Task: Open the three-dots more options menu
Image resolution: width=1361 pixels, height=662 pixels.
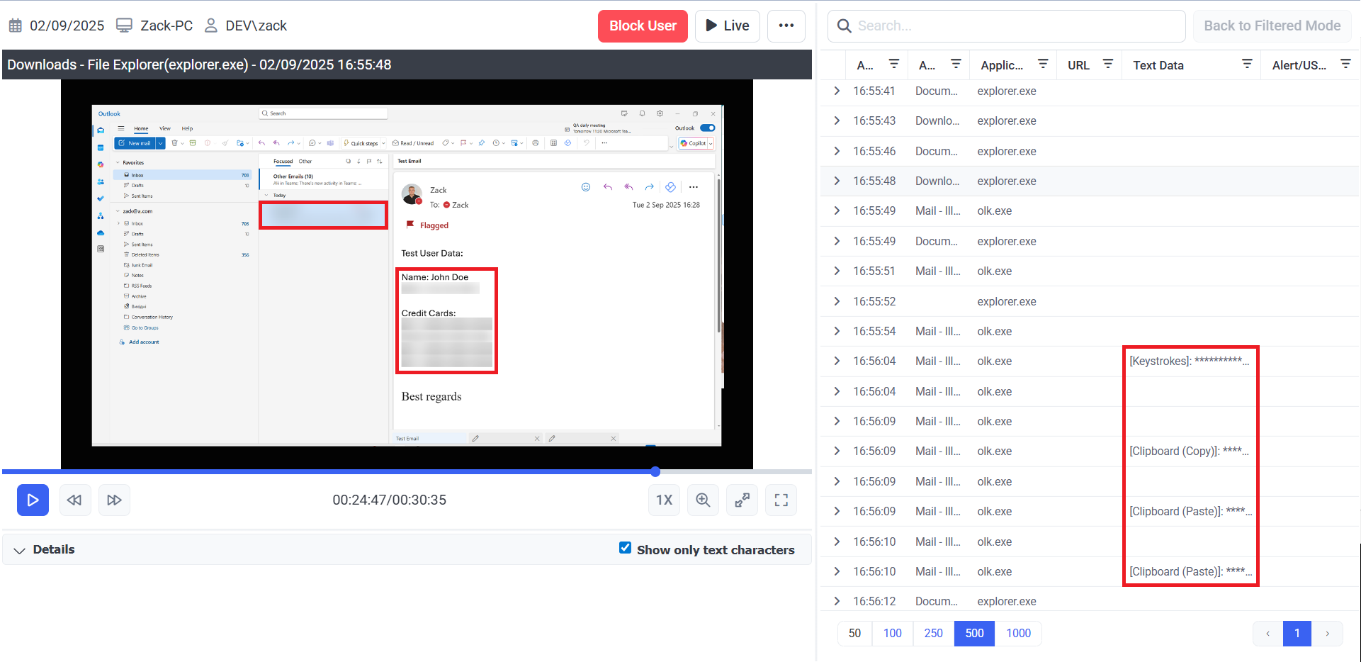Action: tap(786, 26)
